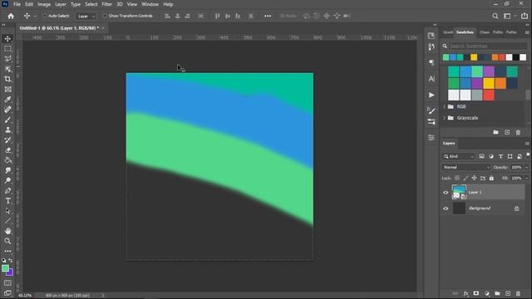Expand the Grayscale swatch folder
Image resolution: width=532 pixels, height=299 pixels.
point(445,118)
